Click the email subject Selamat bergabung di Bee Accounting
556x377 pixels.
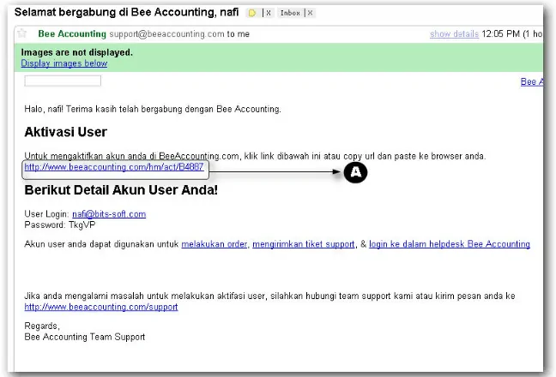click(127, 12)
